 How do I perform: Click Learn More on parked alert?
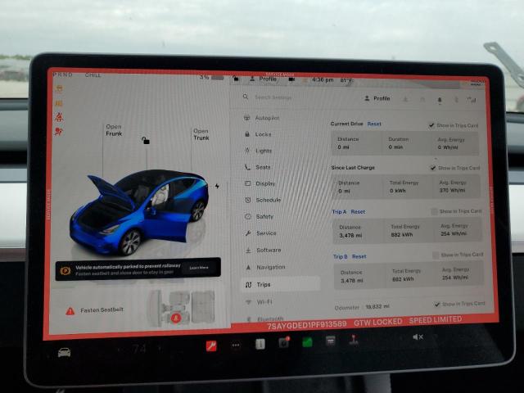point(199,268)
